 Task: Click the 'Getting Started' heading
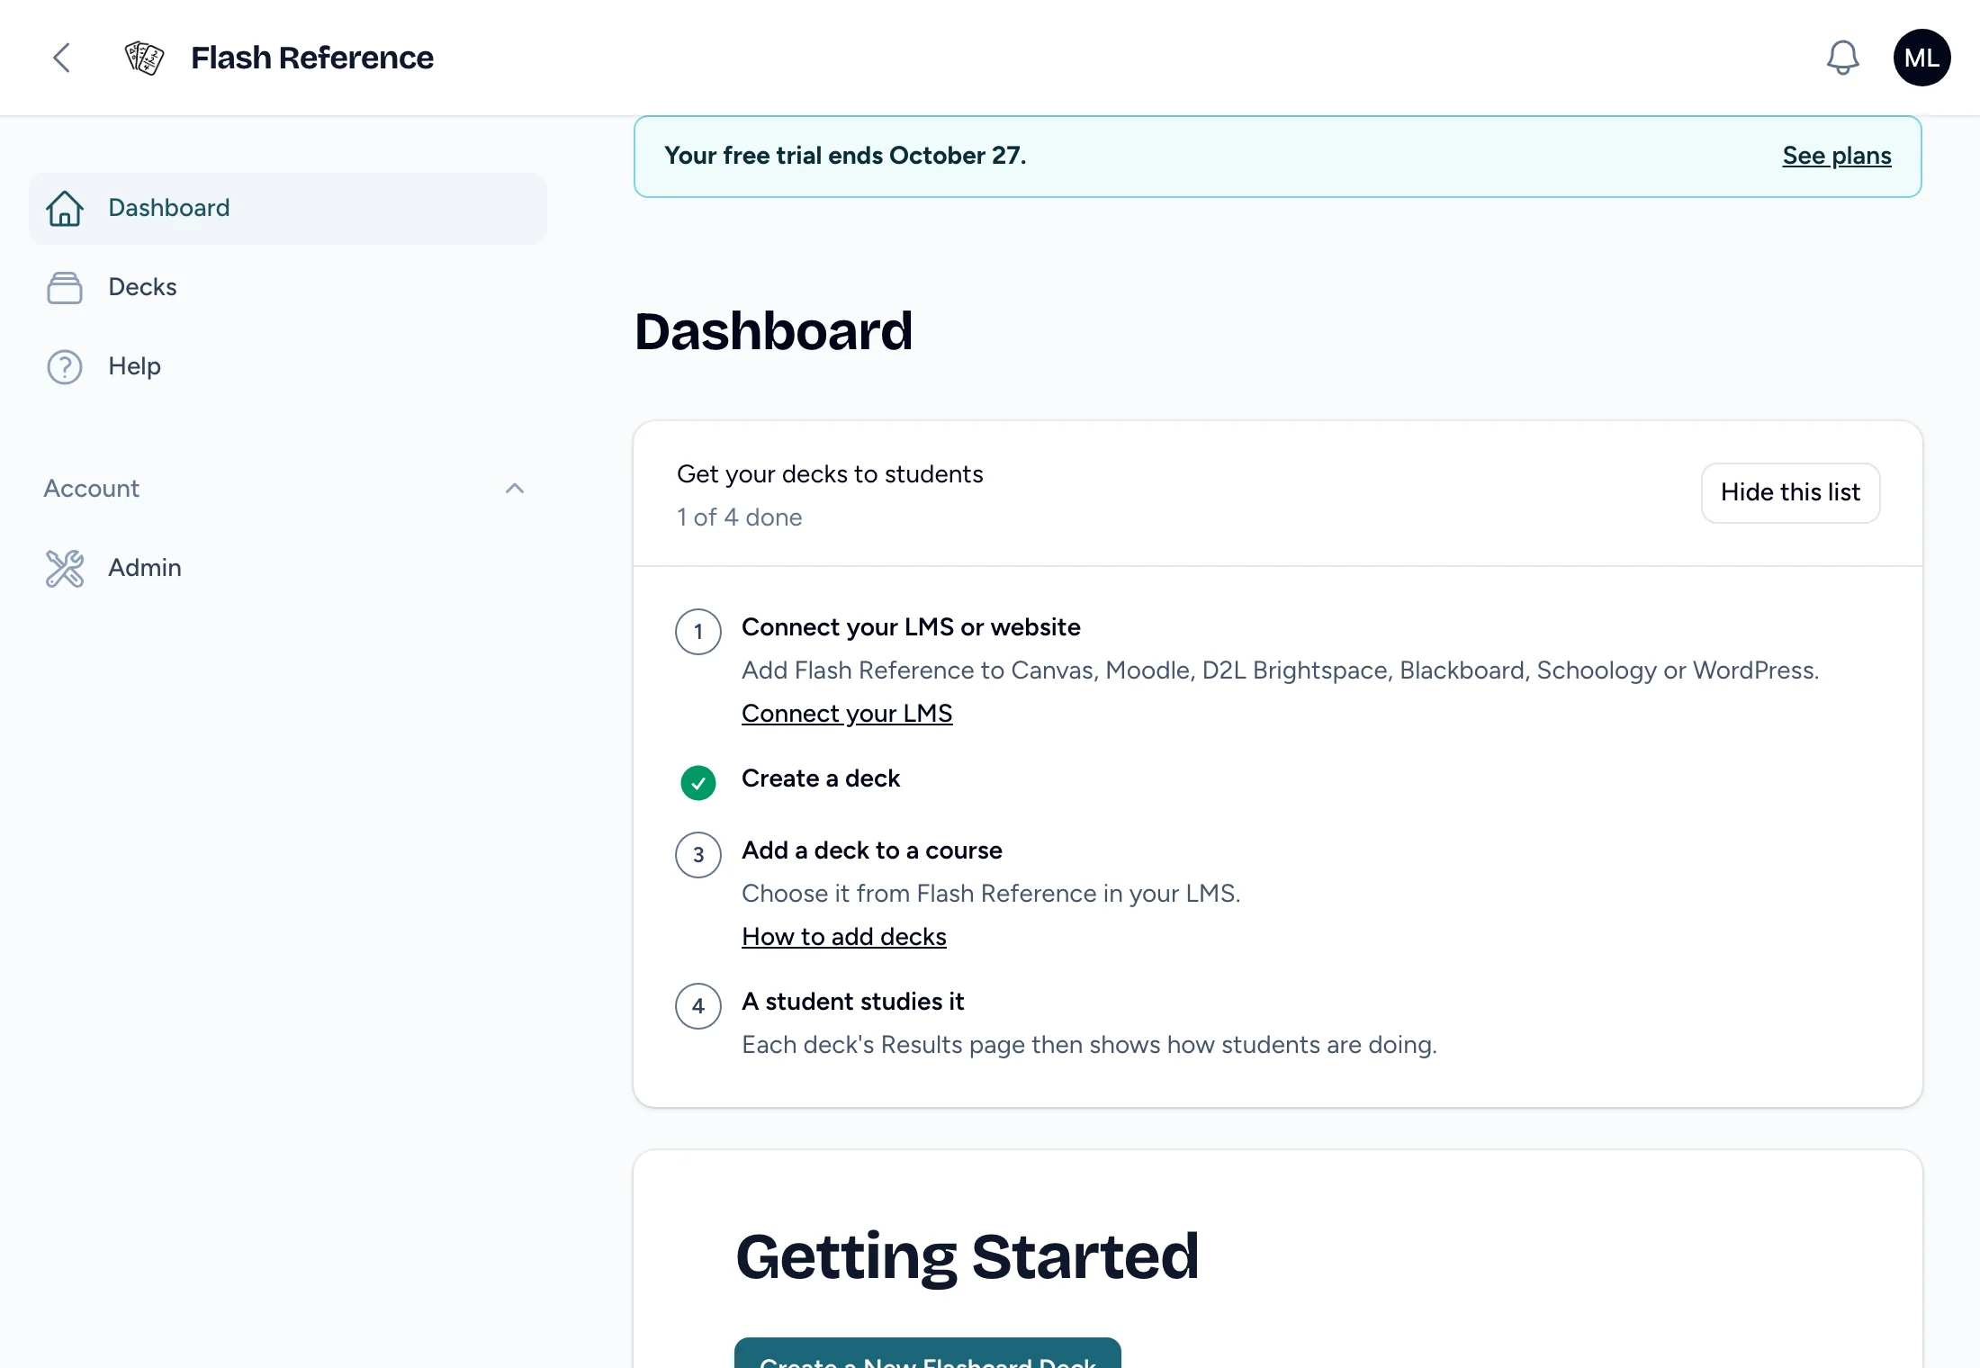967,1256
